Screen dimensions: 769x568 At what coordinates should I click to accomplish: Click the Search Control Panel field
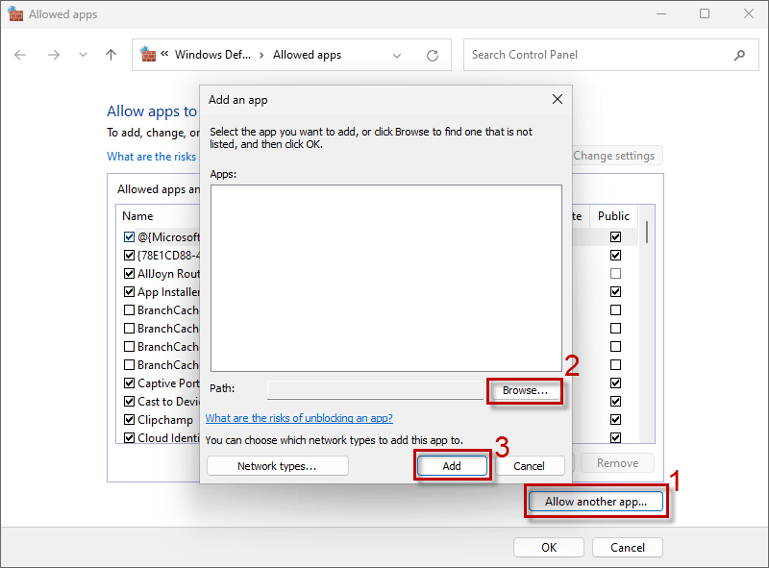[x=610, y=55]
